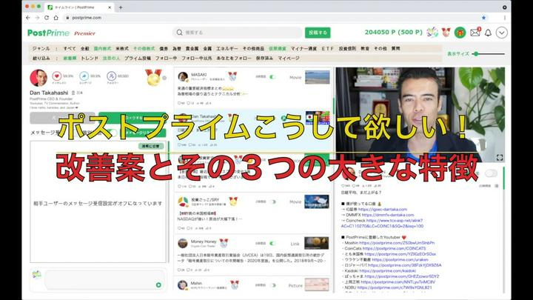The width and height of the screenshot is (533, 300).
Task: Click the medal next to MASAKI
Action: tap(232, 76)
